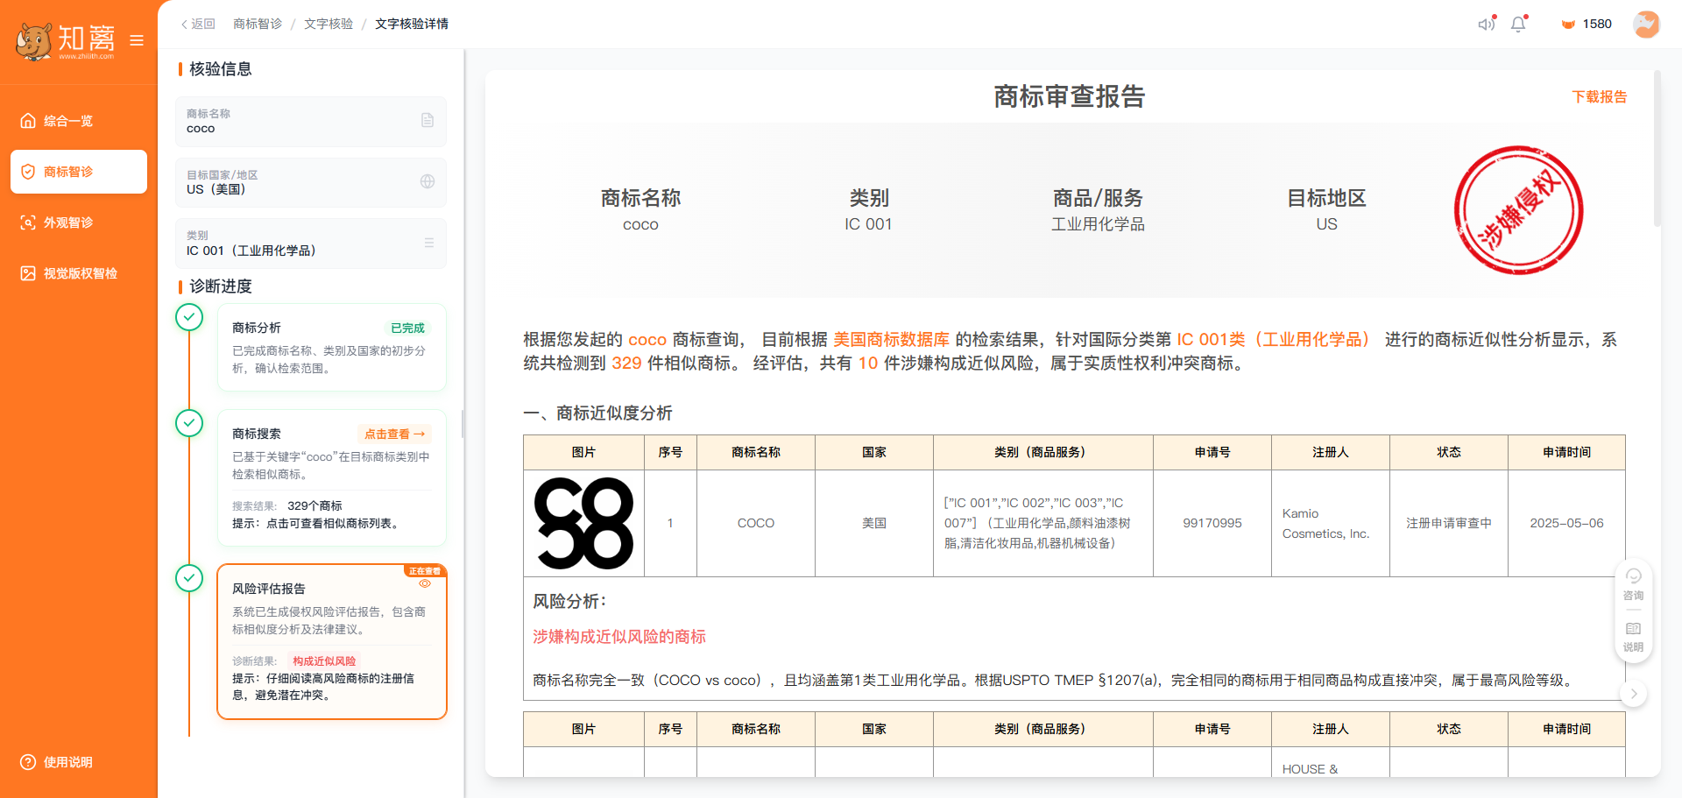Click the list icon in 类别 field
The height and width of the screenshot is (798, 1682).
pos(429,243)
